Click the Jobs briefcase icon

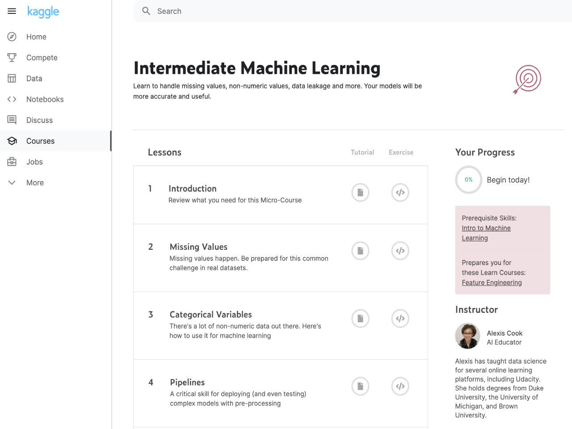point(12,162)
